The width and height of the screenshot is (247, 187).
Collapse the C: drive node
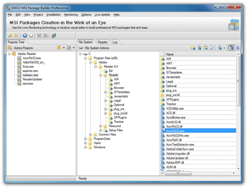(80, 54)
